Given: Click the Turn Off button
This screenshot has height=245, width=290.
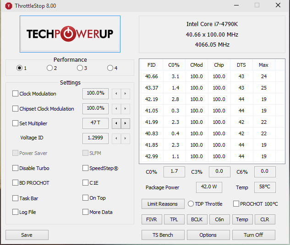Looking at the screenshot, I should tap(253, 235).
